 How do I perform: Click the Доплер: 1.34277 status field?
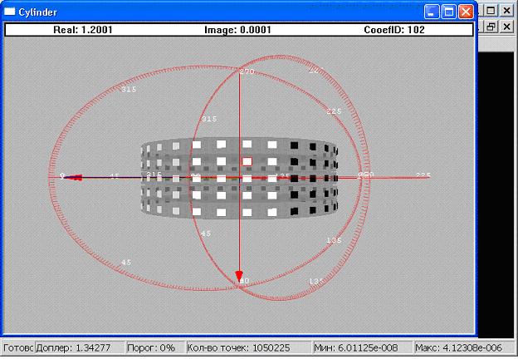point(79,347)
